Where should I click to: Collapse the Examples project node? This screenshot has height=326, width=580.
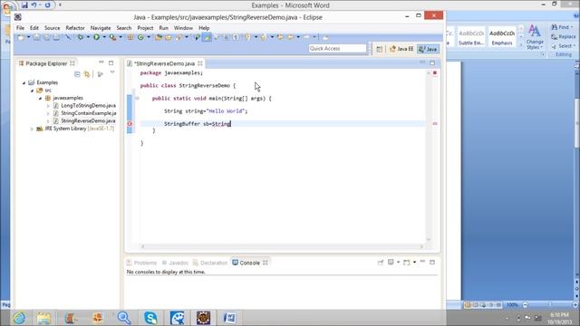[24, 82]
